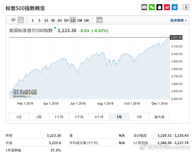Click the 3,223.38 price marker on axis

(176, 38)
